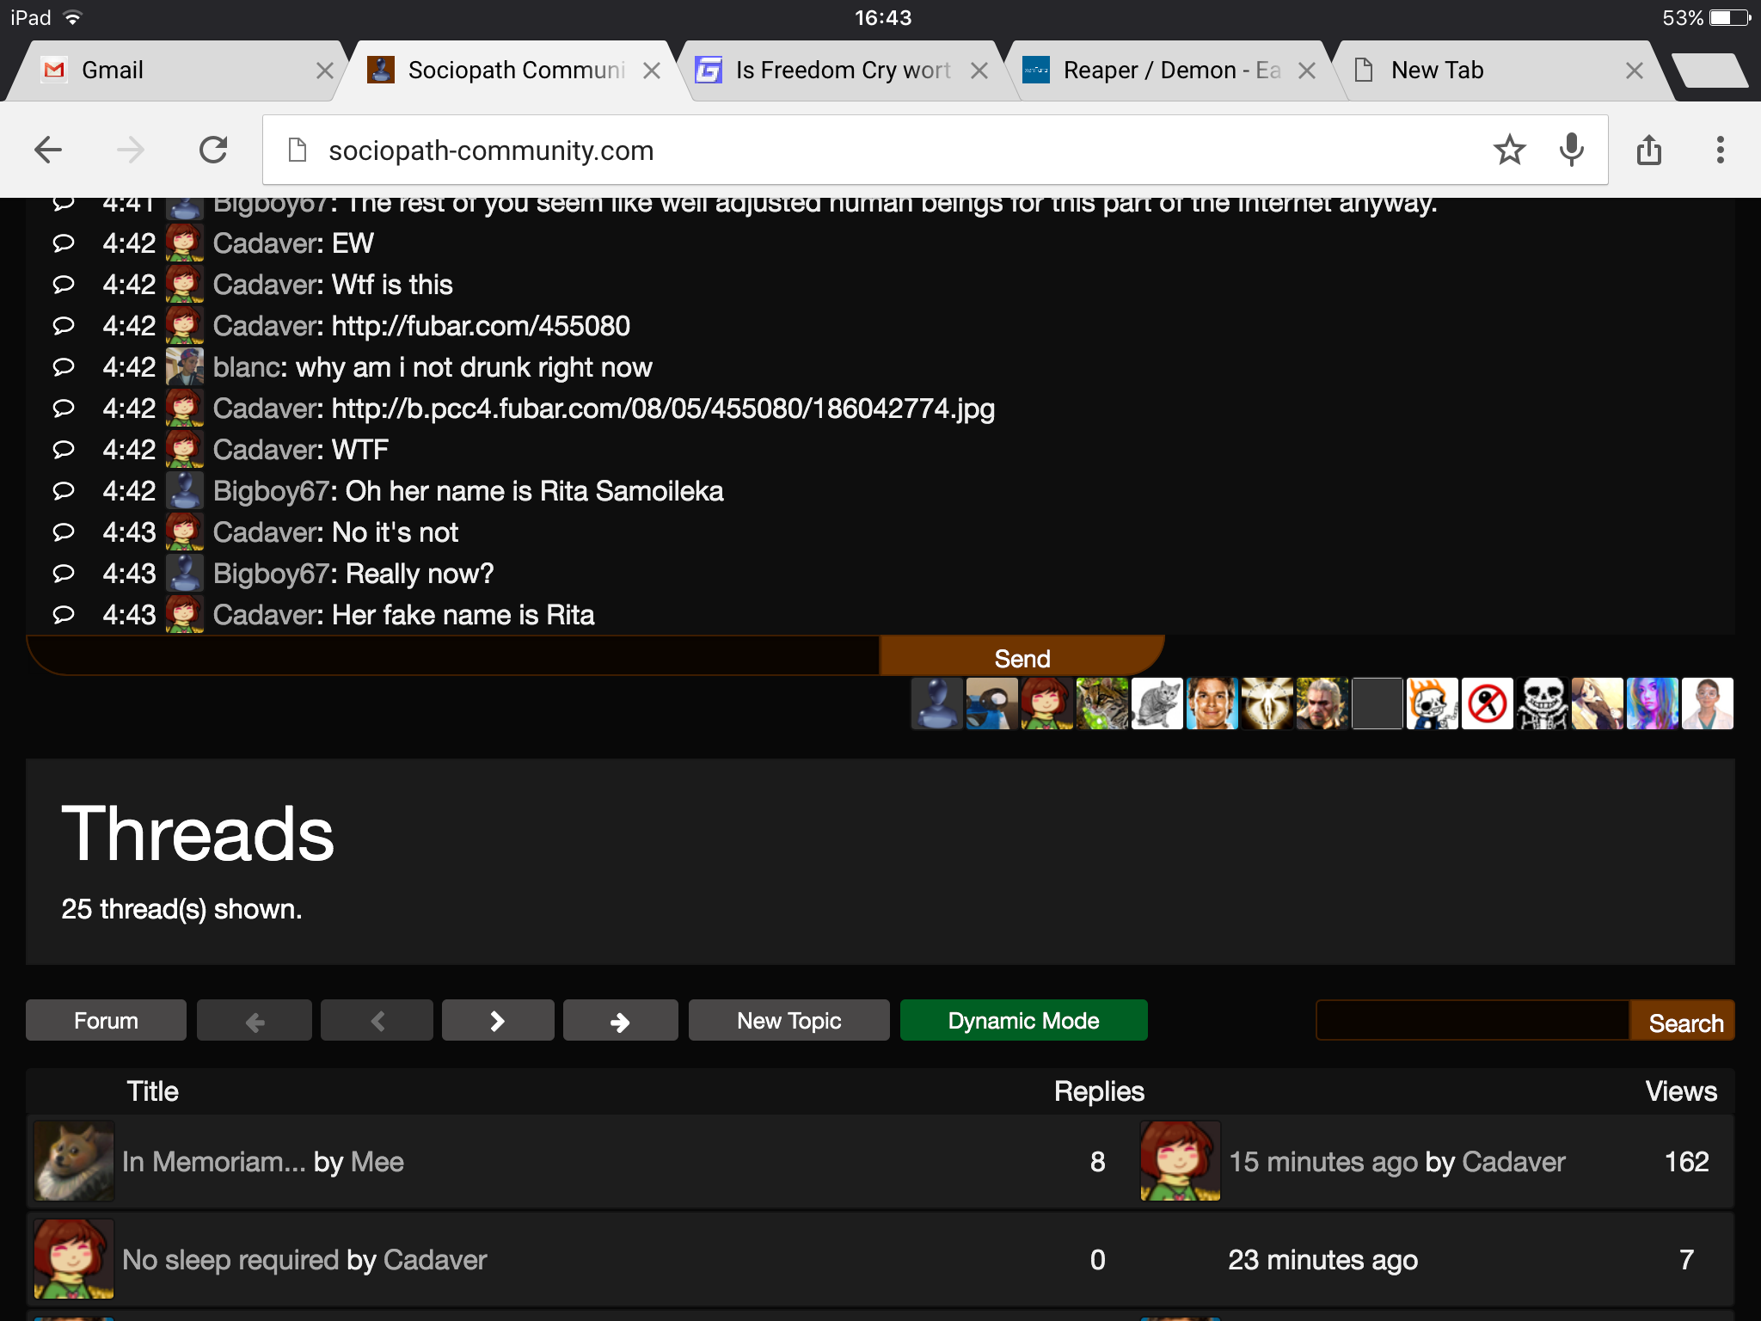Click blanc's avatar in the chat

185,367
